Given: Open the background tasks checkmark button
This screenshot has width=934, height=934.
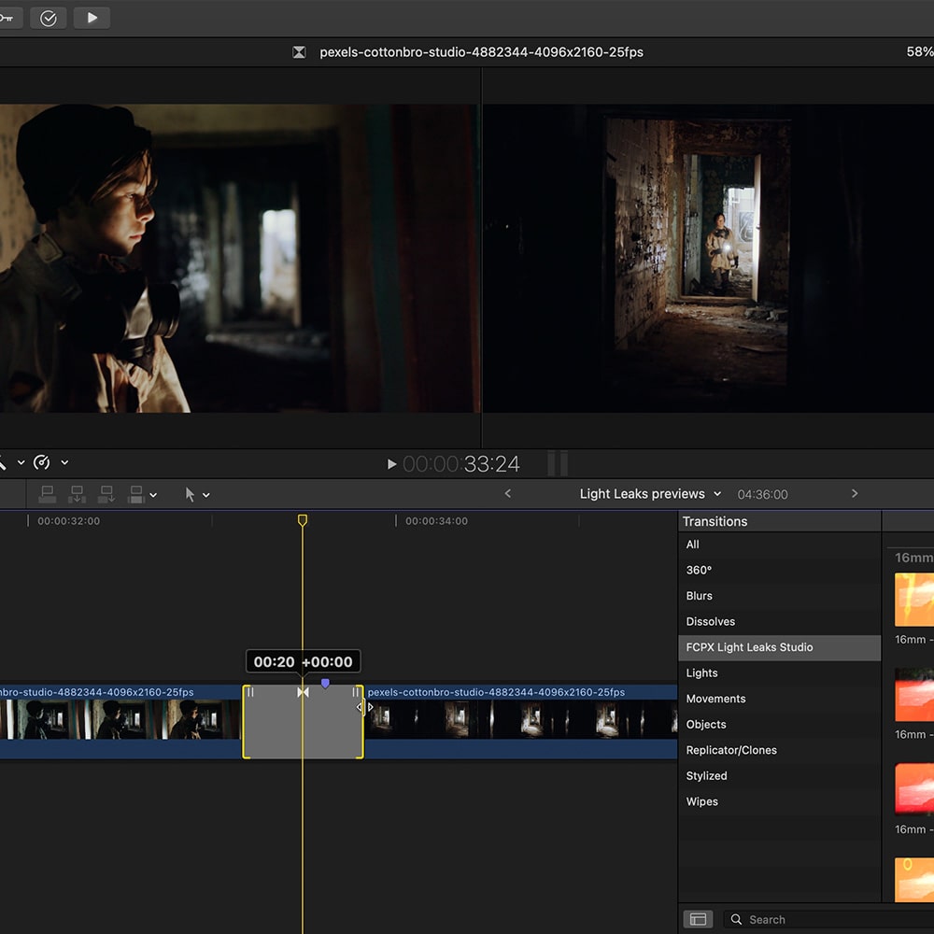Looking at the screenshot, I should tap(49, 18).
